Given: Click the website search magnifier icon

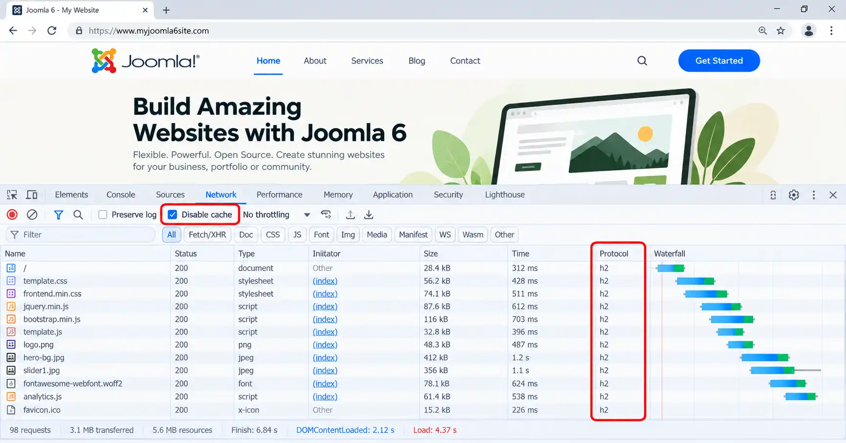Looking at the screenshot, I should click(642, 61).
